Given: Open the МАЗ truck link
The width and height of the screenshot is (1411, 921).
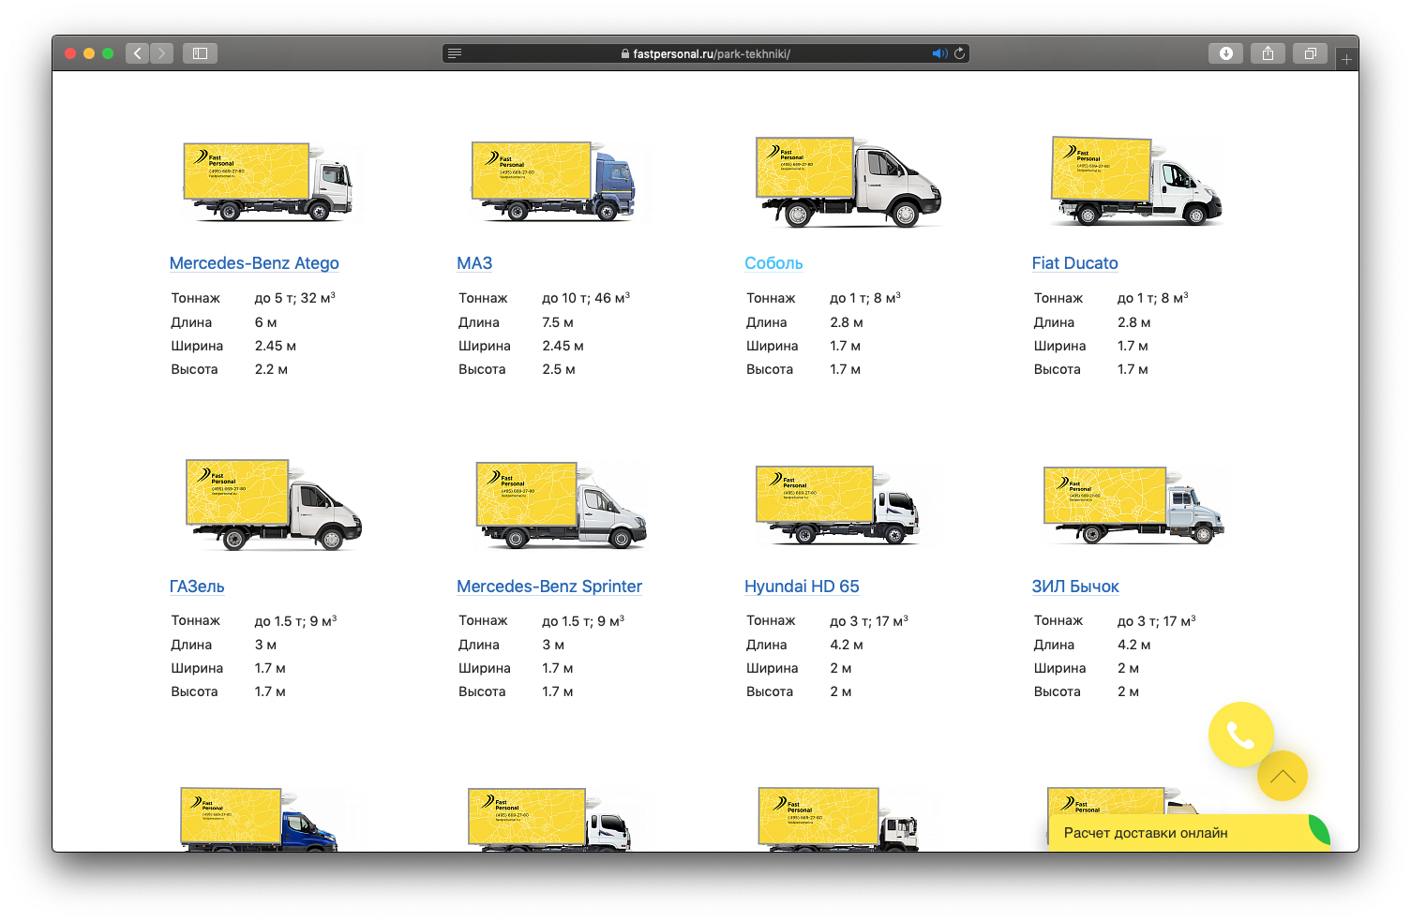Looking at the screenshot, I should pos(474,263).
